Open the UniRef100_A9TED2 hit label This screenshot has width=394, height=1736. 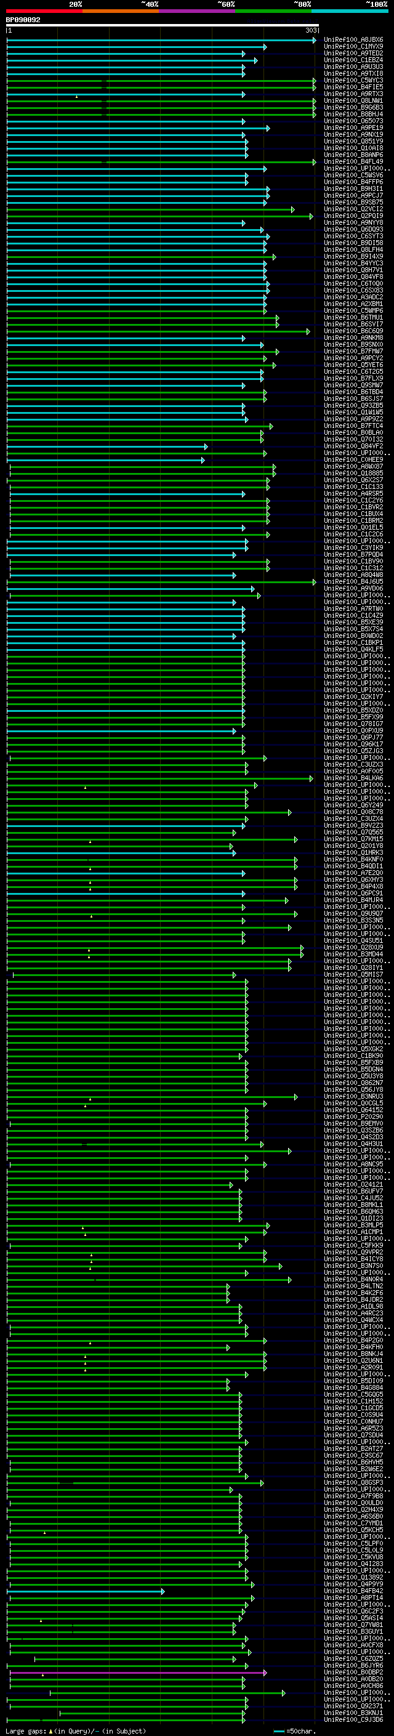click(x=353, y=53)
